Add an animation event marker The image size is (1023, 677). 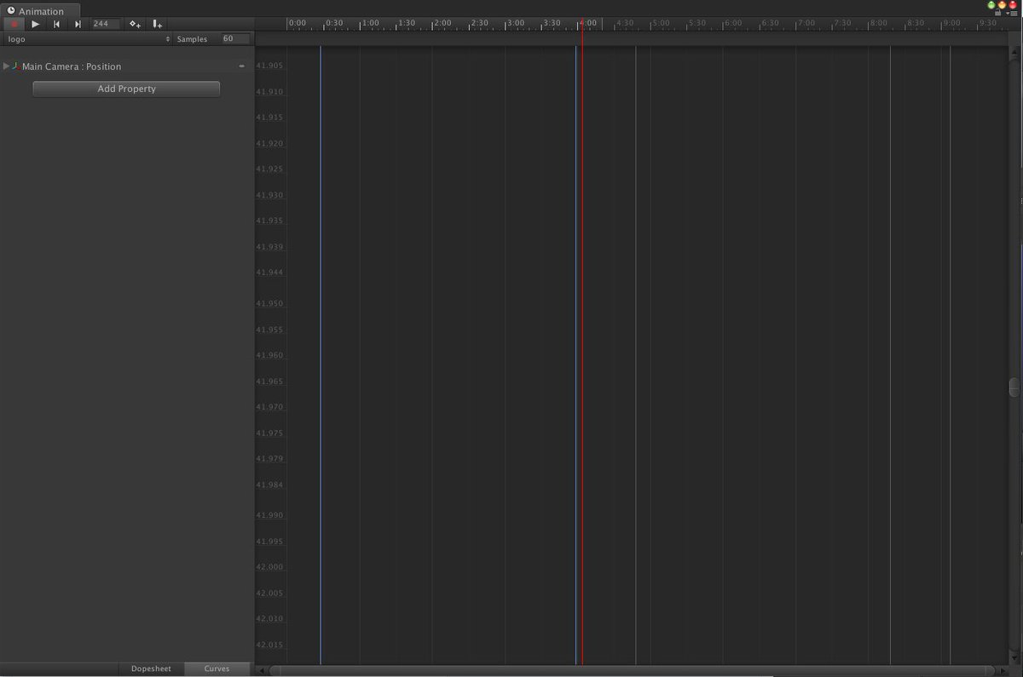coord(158,24)
